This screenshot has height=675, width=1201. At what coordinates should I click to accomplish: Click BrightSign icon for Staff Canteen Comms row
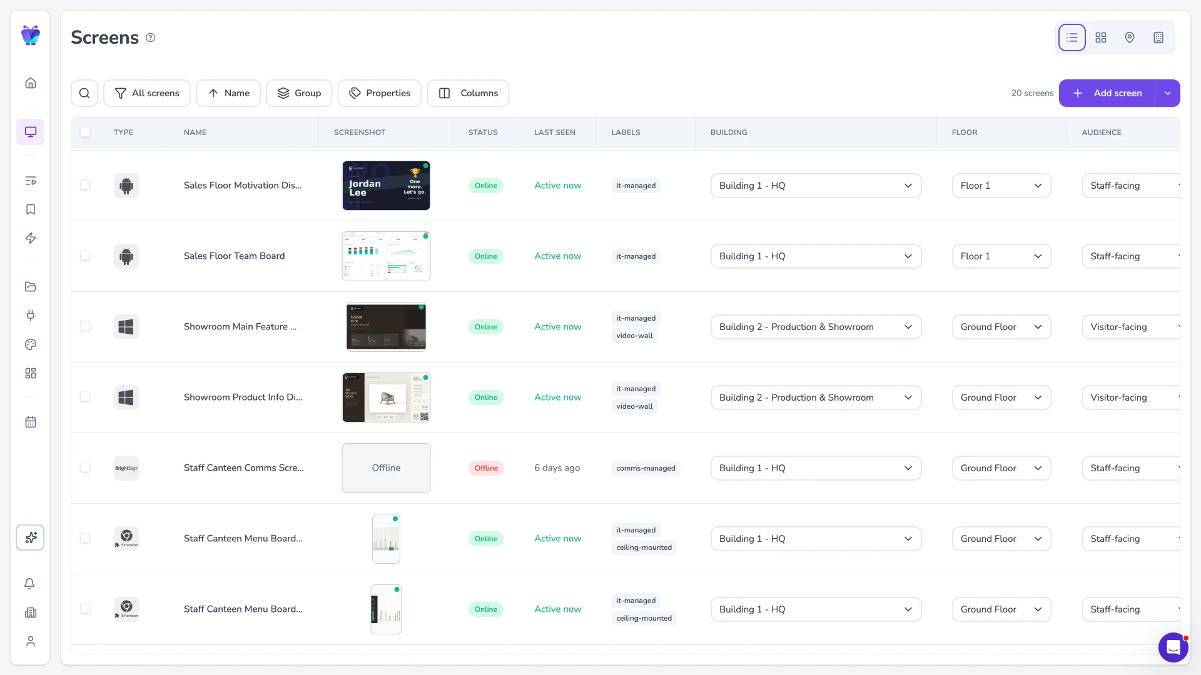(126, 468)
